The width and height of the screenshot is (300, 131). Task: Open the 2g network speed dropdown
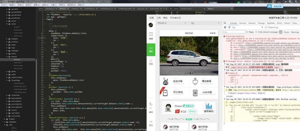(205, 23)
